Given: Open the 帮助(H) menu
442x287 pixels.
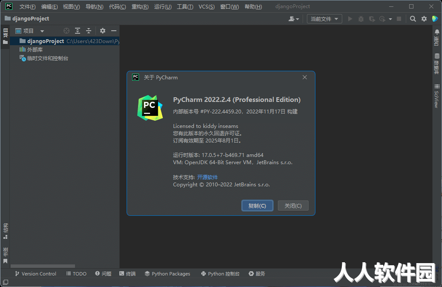Looking at the screenshot, I should coord(253,6).
